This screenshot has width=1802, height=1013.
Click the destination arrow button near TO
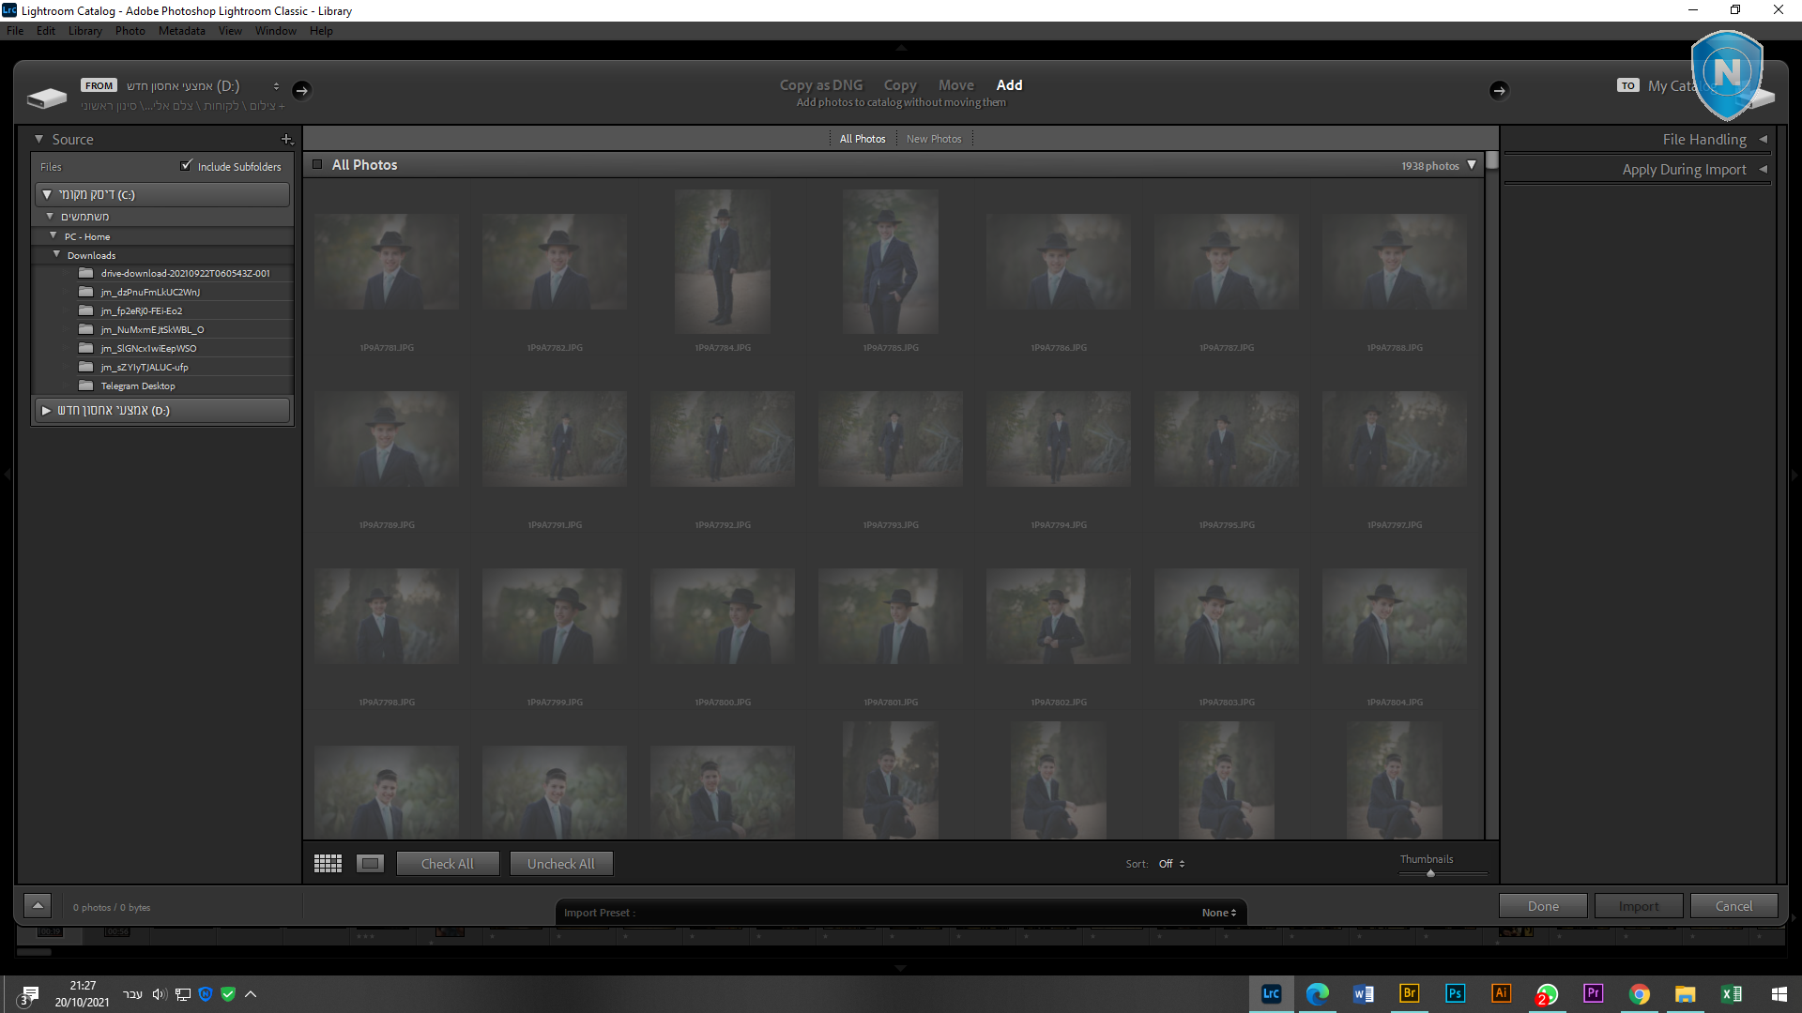[1499, 90]
